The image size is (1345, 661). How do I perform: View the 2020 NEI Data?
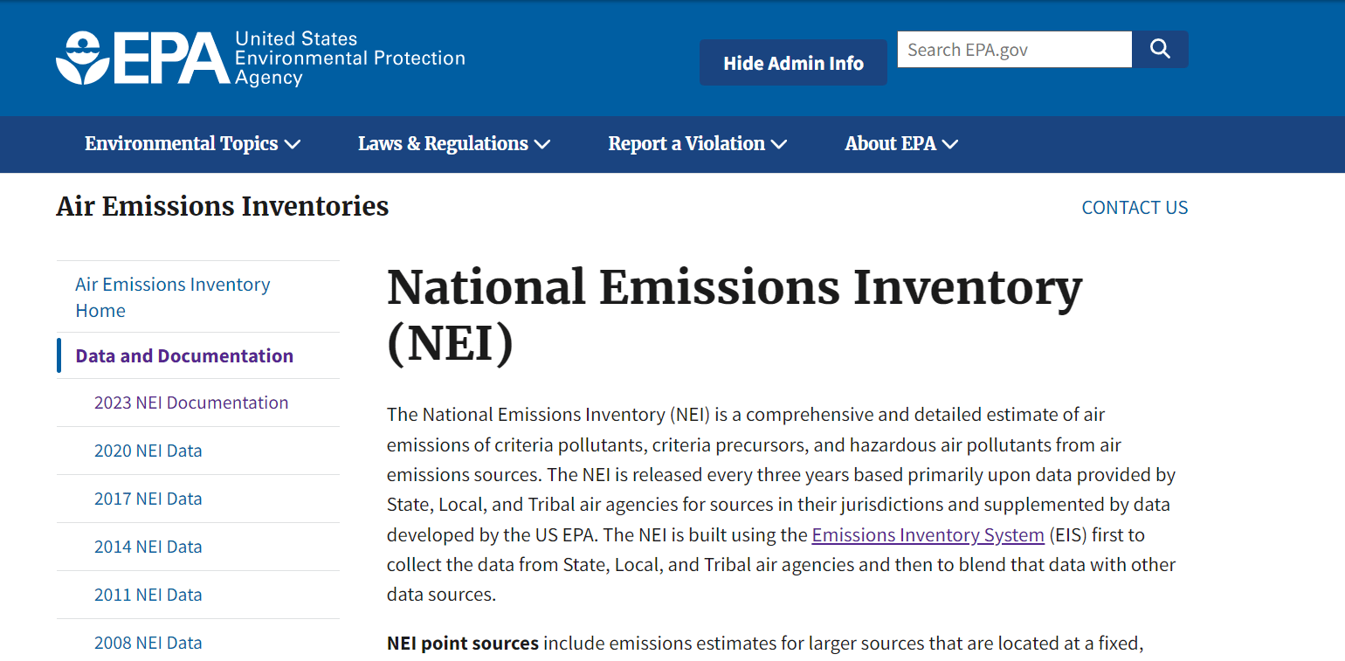pyautogui.click(x=148, y=451)
